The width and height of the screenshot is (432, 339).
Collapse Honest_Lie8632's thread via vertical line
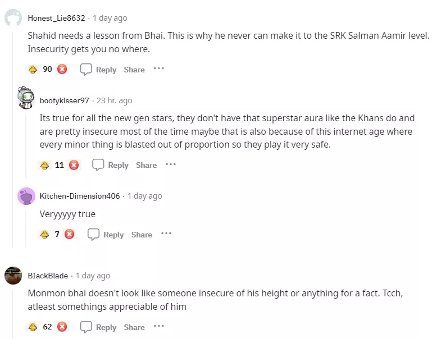(13, 140)
